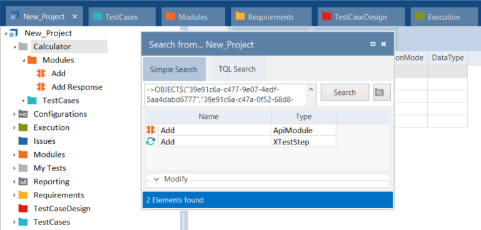Click the up arrow of the query scrollbar

tap(310, 89)
